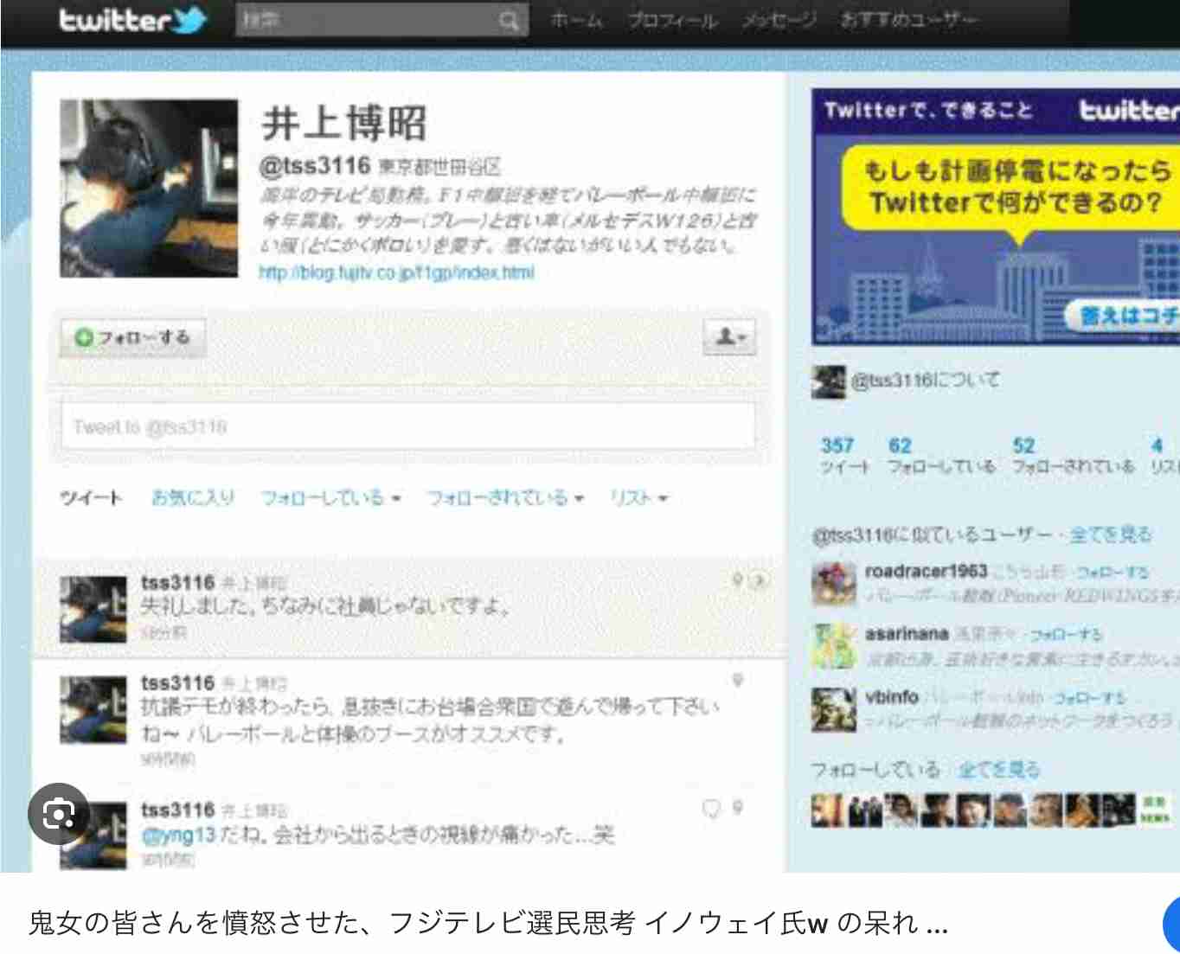Open the large profile photo of 井上博昭

point(149,189)
